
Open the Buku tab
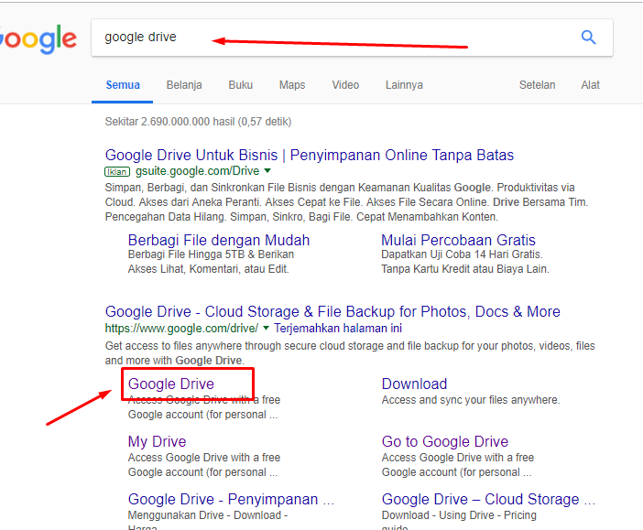coord(241,85)
